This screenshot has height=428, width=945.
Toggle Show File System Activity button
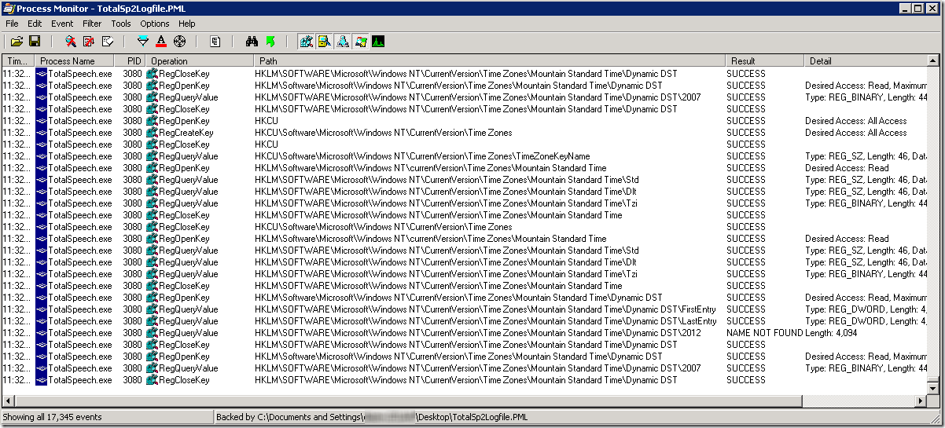pyautogui.click(x=324, y=41)
